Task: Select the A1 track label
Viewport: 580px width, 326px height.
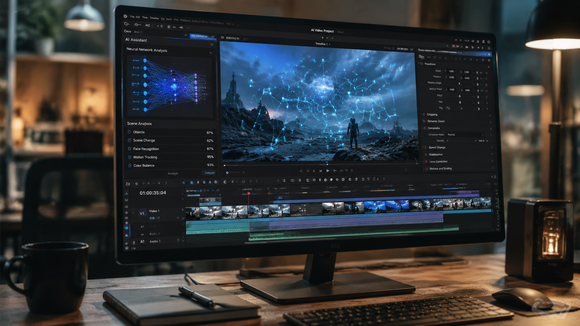Action: [x=142, y=227]
